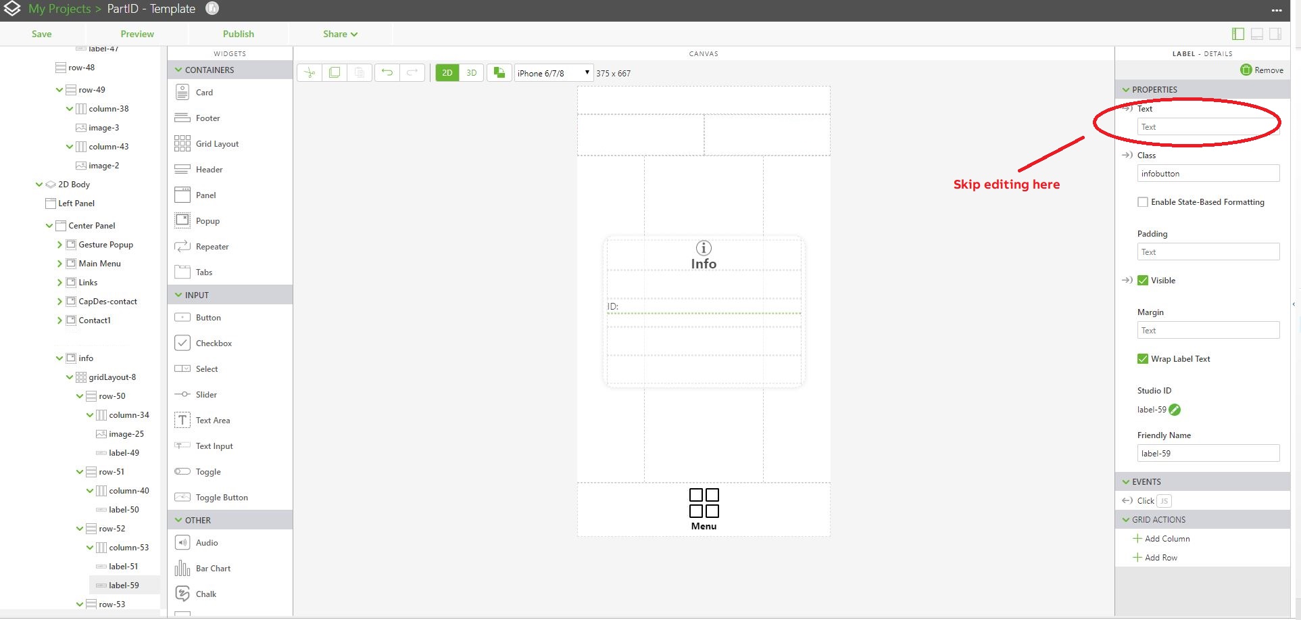Switch the canvas to 3D view
Viewport: 1301px width, 620px height.
472,73
